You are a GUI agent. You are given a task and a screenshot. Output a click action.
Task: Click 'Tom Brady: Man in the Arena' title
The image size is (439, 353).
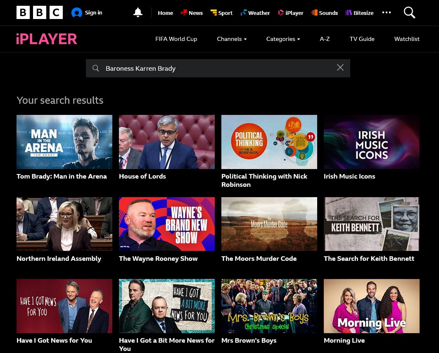point(62,176)
